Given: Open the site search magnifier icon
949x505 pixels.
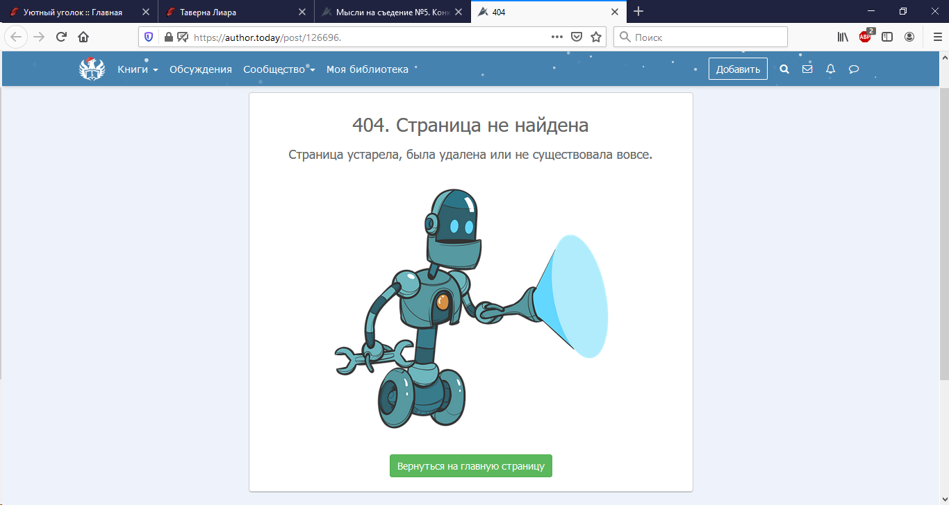Looking at the screenshot, I should [784, 69].
